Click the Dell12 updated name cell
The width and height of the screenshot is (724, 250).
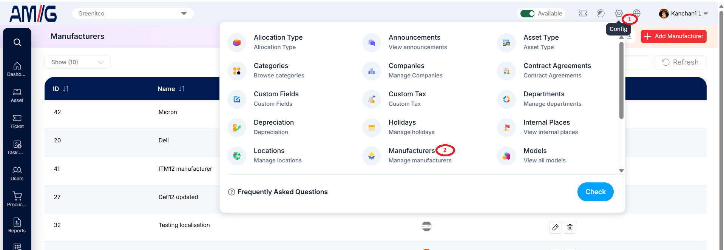pos(178,197)
